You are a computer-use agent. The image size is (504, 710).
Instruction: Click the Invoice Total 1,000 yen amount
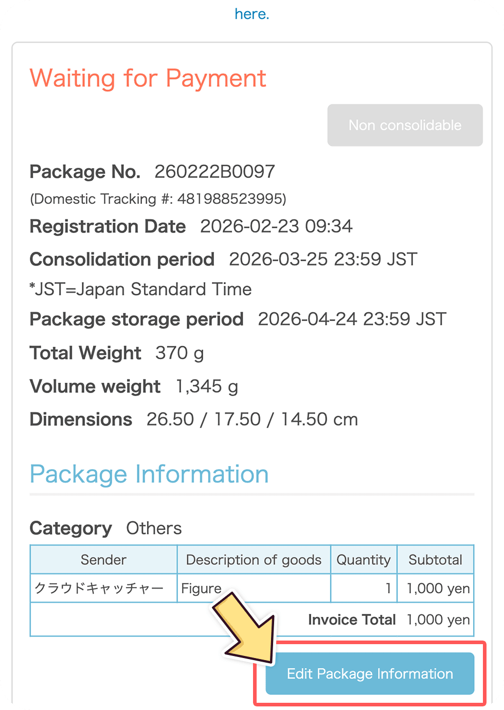[438, 619]
